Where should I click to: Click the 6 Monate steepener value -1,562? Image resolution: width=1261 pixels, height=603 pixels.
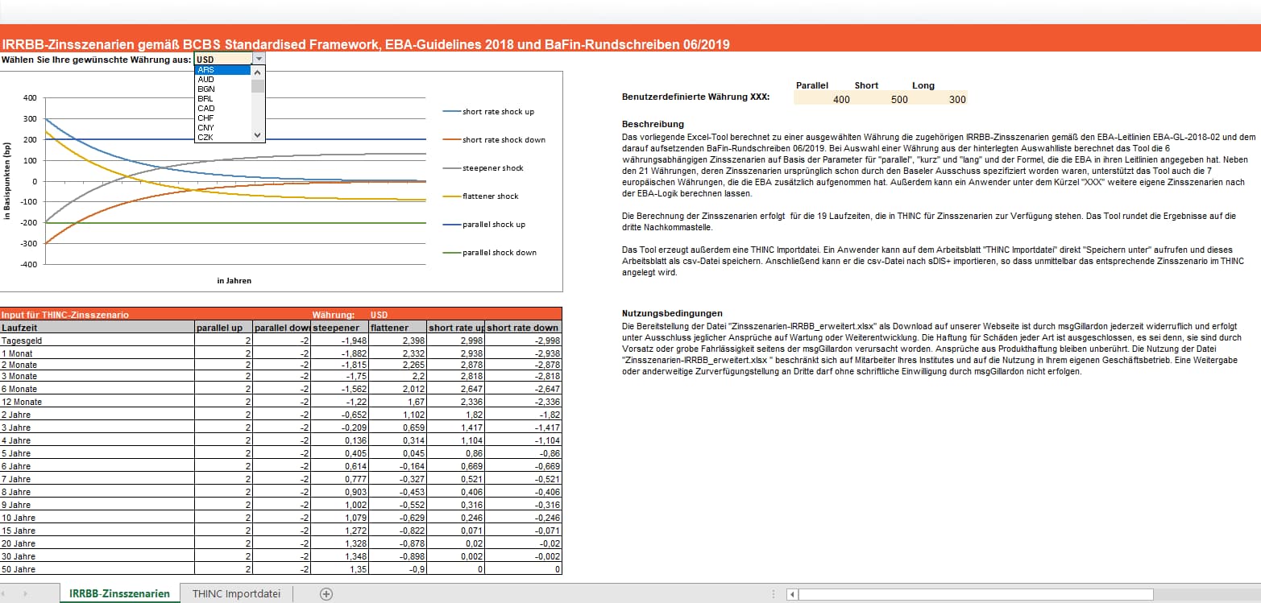coord(339,389)
